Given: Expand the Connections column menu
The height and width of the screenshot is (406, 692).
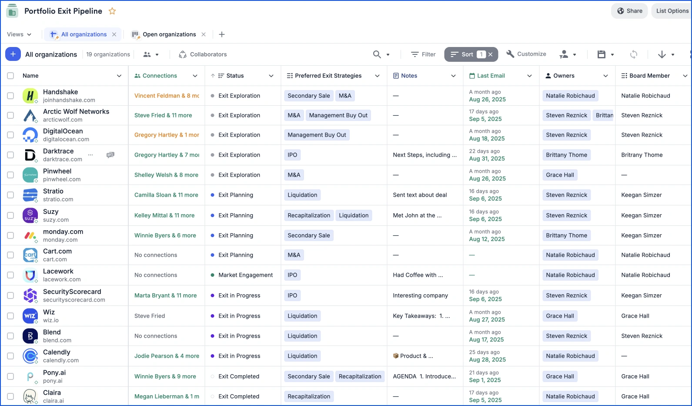Looking at the screenshot, I should 195,76.
